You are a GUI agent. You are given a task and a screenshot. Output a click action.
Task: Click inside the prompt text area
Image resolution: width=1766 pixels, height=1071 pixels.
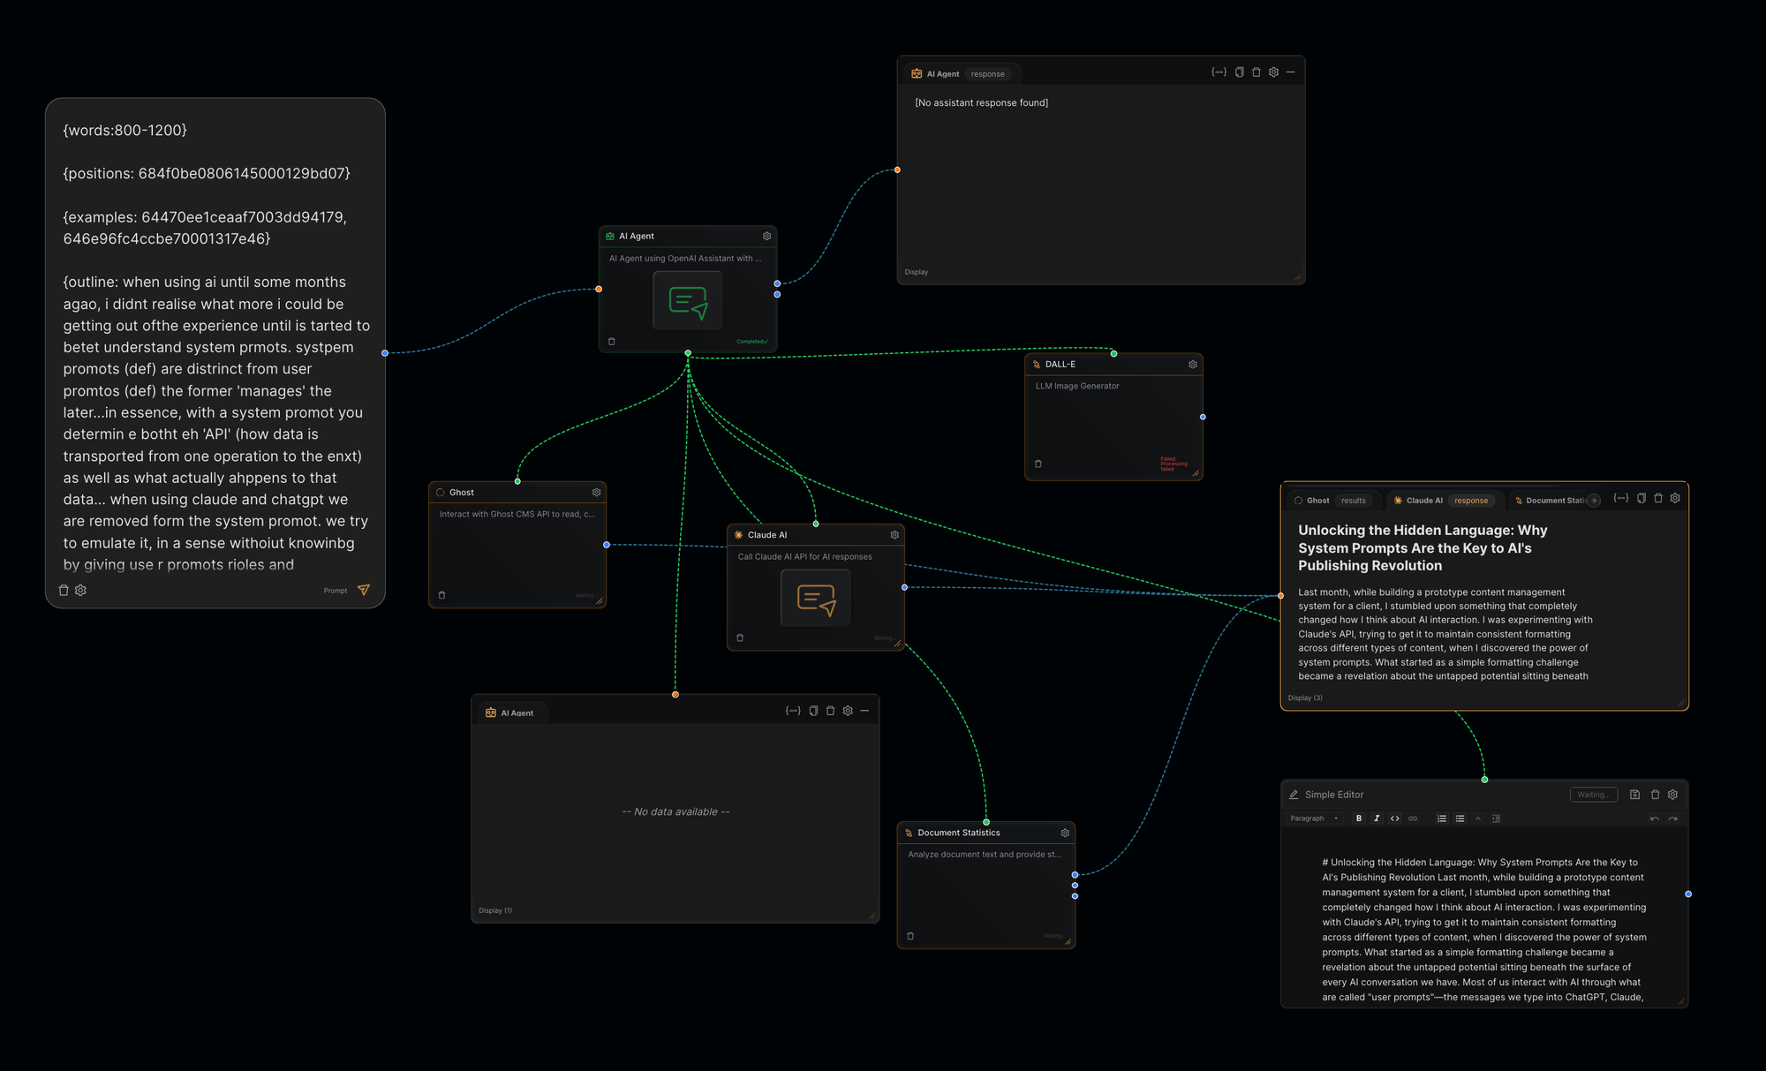click(215, 353)
